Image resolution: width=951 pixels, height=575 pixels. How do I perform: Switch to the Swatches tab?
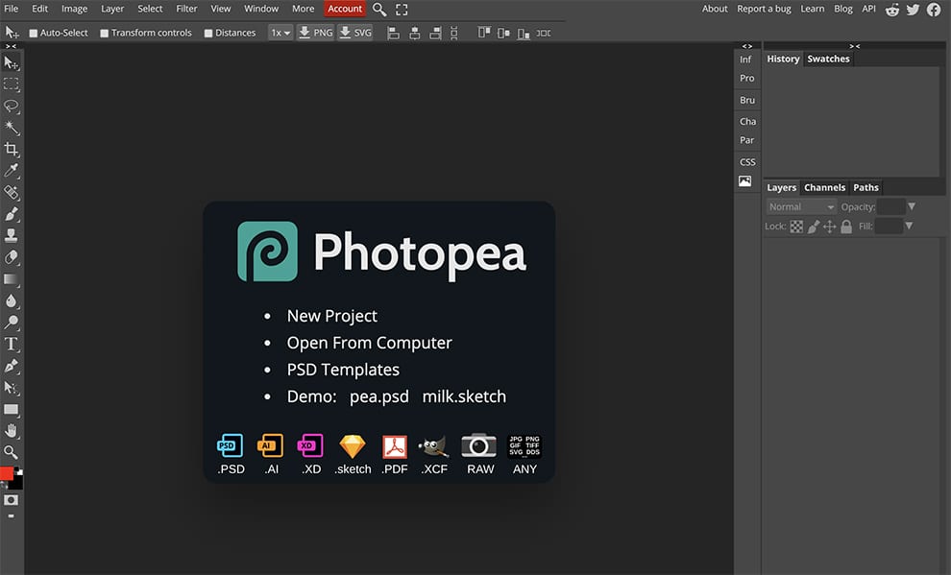(x=828, y=59)
